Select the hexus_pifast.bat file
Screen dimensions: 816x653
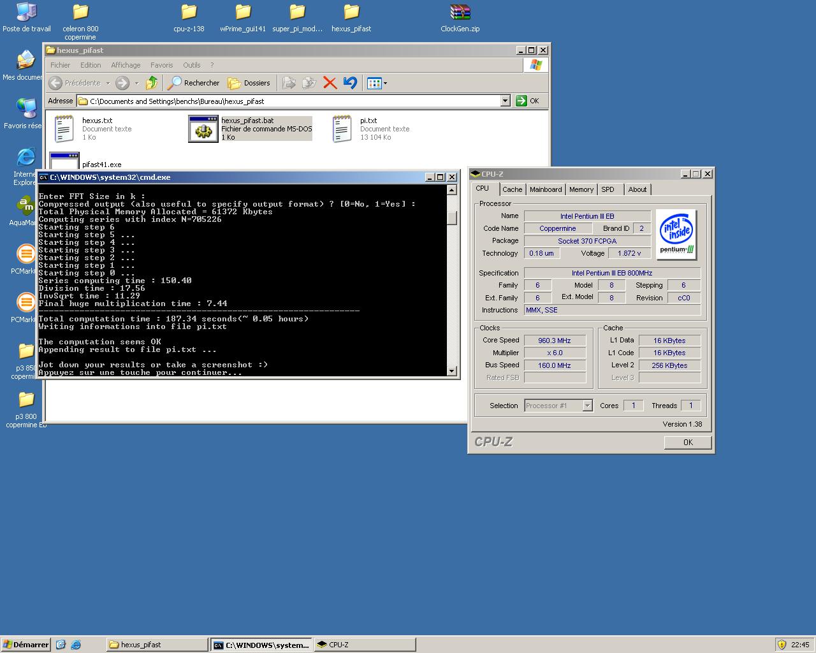click(x=250, y=128)
